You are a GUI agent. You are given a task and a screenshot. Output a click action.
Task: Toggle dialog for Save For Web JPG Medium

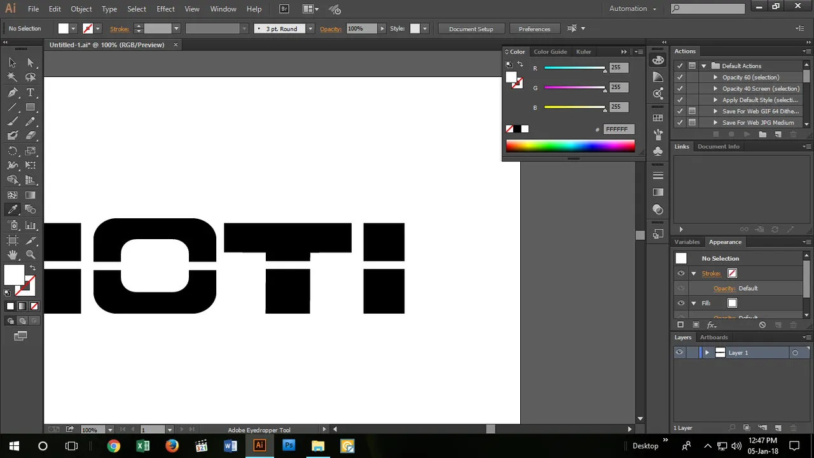click(692, 123)
